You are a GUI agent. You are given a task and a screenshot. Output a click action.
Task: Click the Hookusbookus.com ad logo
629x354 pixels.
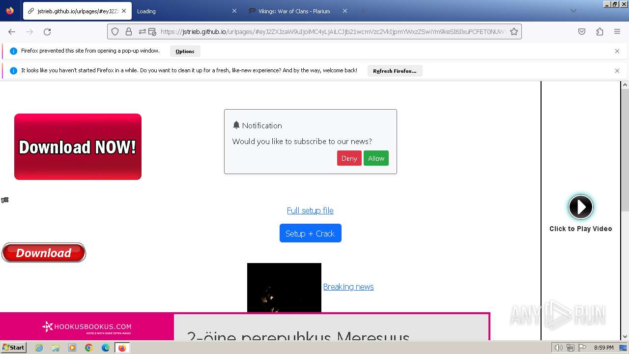tap(86, 326)
